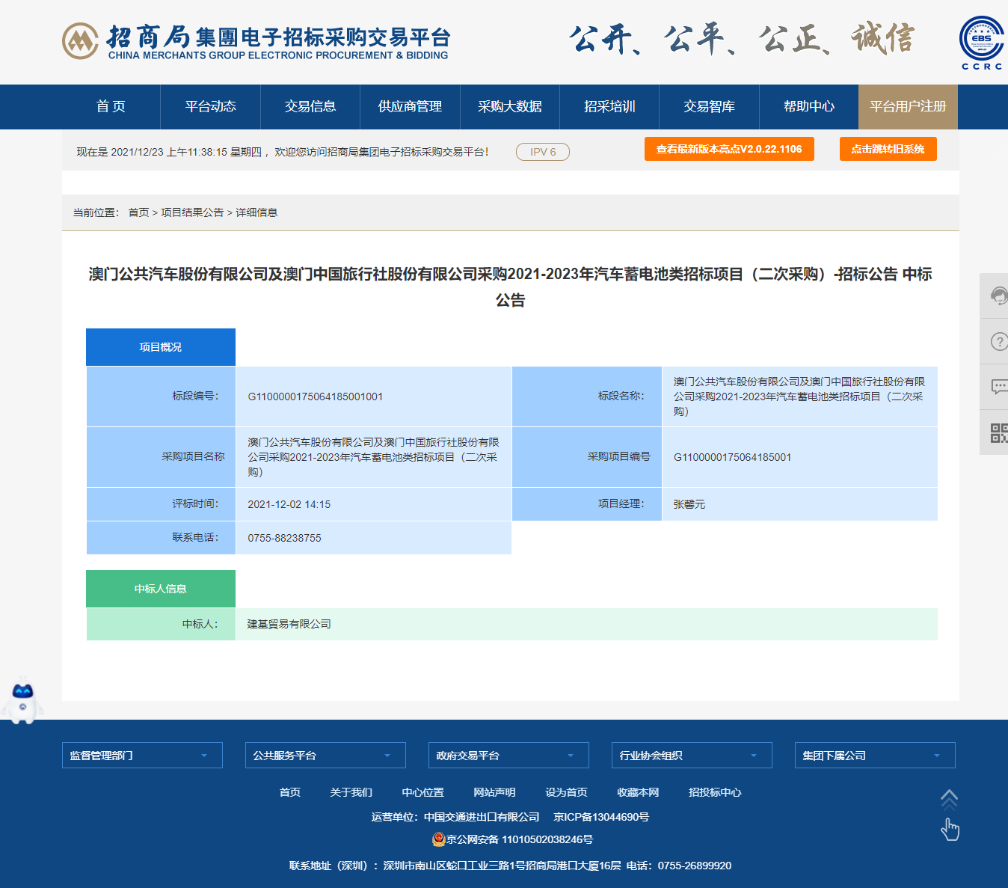Click the customer service headset icon
The height and width of the screenshot is (888, 1008).
[x=998, y=296]
